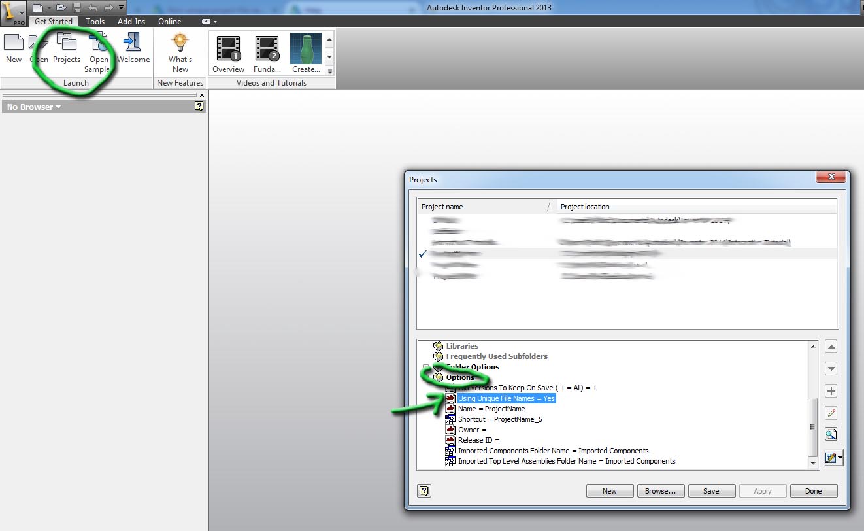
Task: Click the ribbon display toggle icon after Online
Action: [207, 22]
